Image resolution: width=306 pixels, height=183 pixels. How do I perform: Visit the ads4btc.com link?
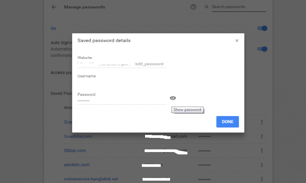point(76,165)
